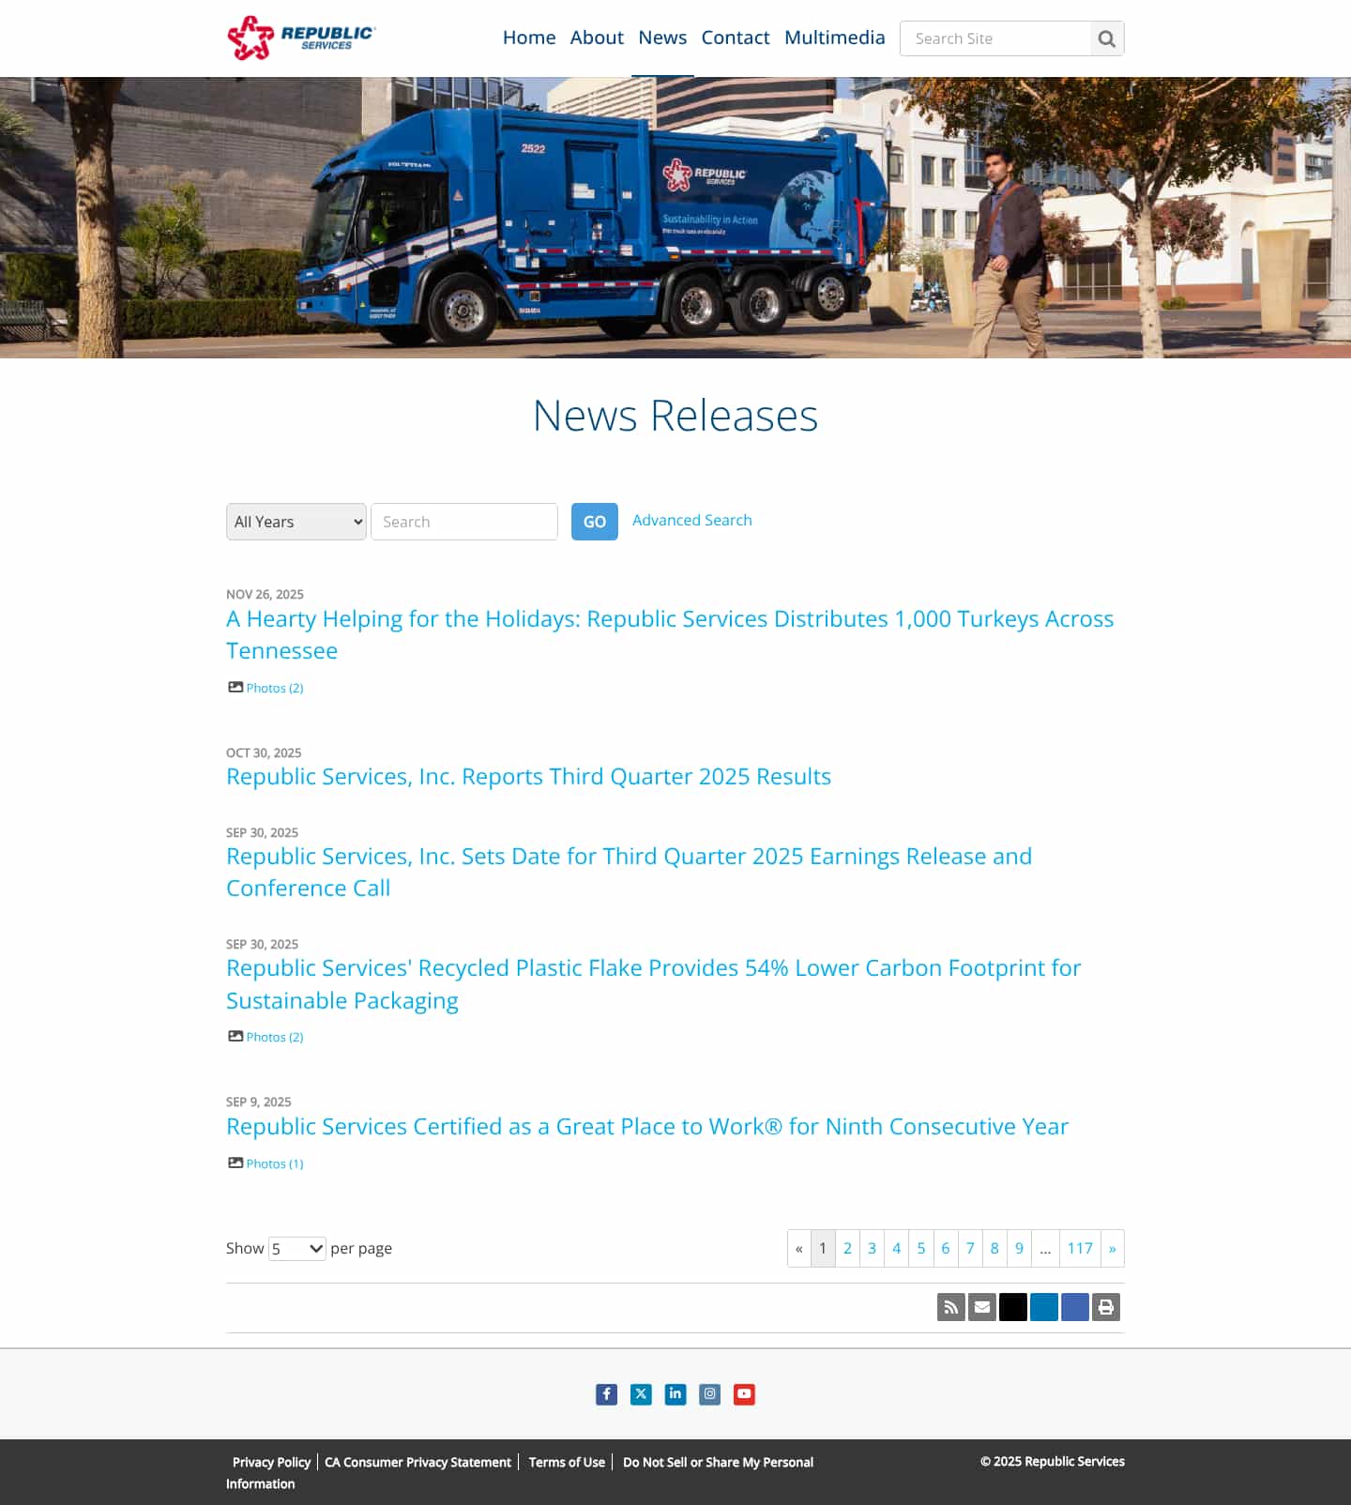This screenshot has width=1351, height=1505.
Task: Click the SEP 9, 2025 date text
Action: (x=259, y=1102)
